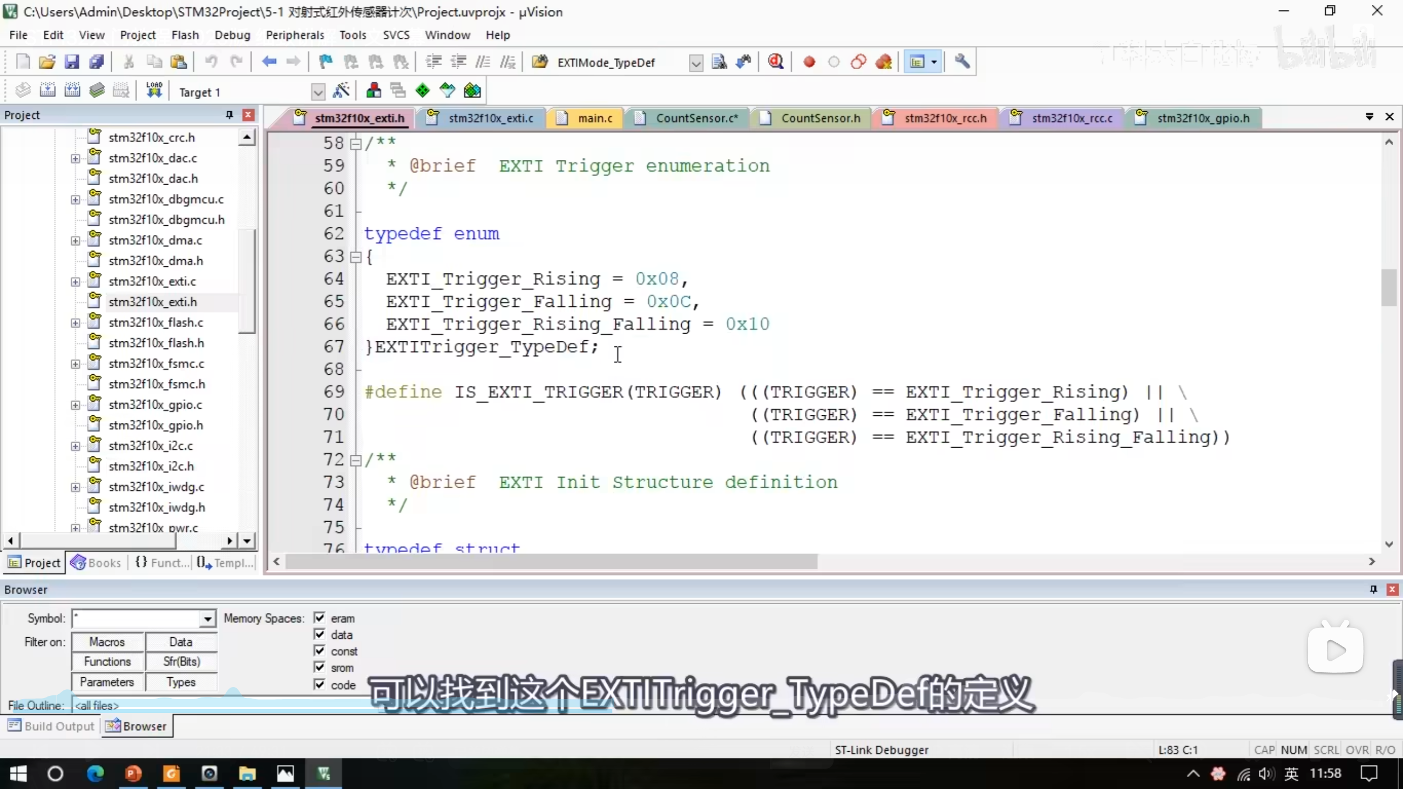Click the Insert Breakpoint red circle icon
Viewport: 1403px width, 789px height.
tap(809, 62)
